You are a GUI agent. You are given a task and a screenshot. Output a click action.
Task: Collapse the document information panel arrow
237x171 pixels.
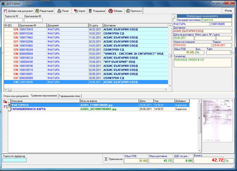175,16
